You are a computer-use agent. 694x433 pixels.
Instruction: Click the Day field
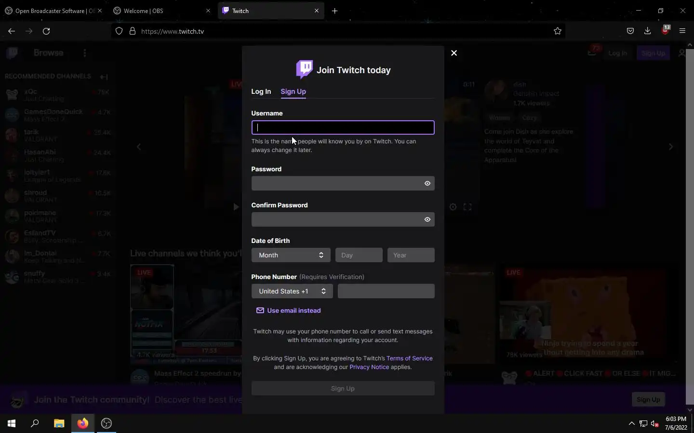[359, 255]
